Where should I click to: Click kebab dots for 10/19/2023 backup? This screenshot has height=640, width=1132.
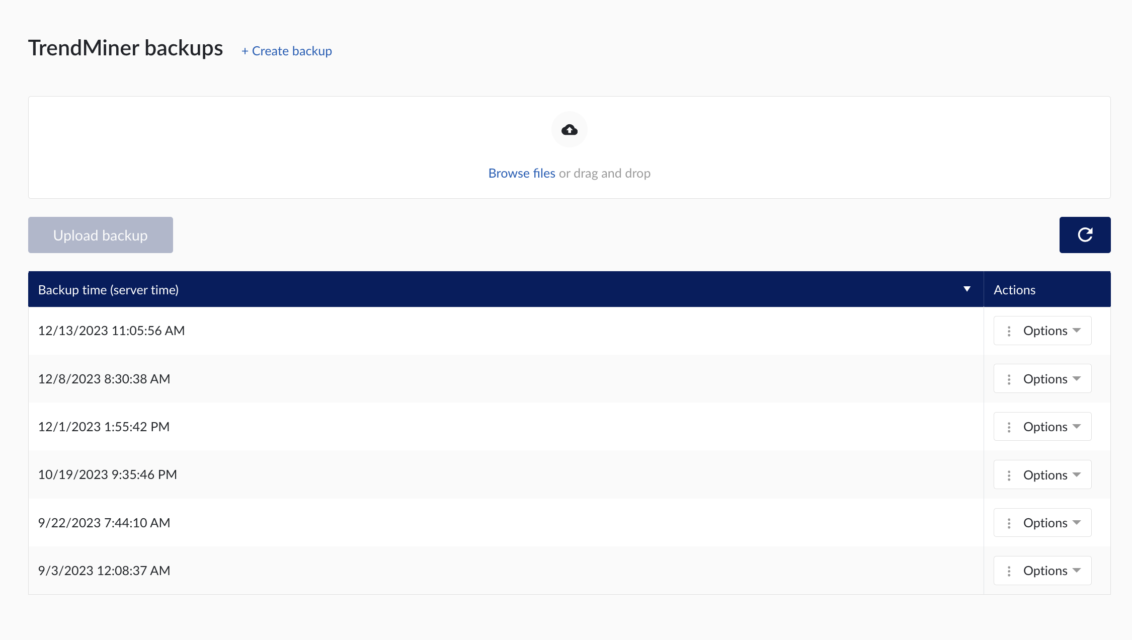coord(1009,475)
